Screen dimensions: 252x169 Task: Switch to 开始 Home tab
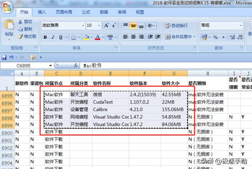point(24,12)
